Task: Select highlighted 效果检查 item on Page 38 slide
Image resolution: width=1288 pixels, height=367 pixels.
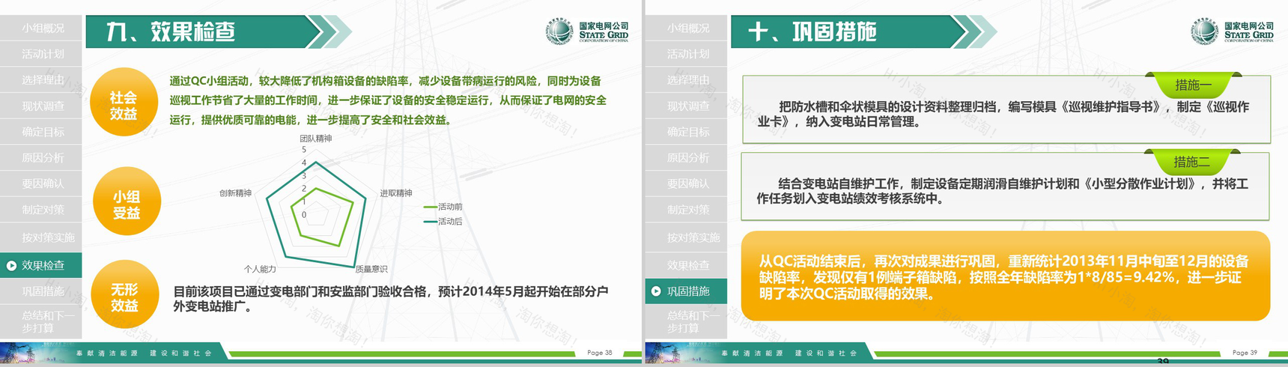Action: click(41, 265)
